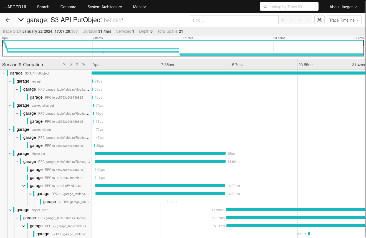The height and width of the screenshot is (238, 366).
Task: Collapse the 'key get' span row
Action: pyautogui.click(x=10, y=81)
